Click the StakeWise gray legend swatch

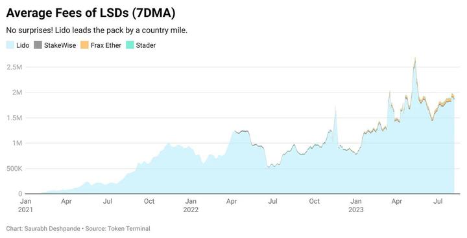(x=38, y=45)
